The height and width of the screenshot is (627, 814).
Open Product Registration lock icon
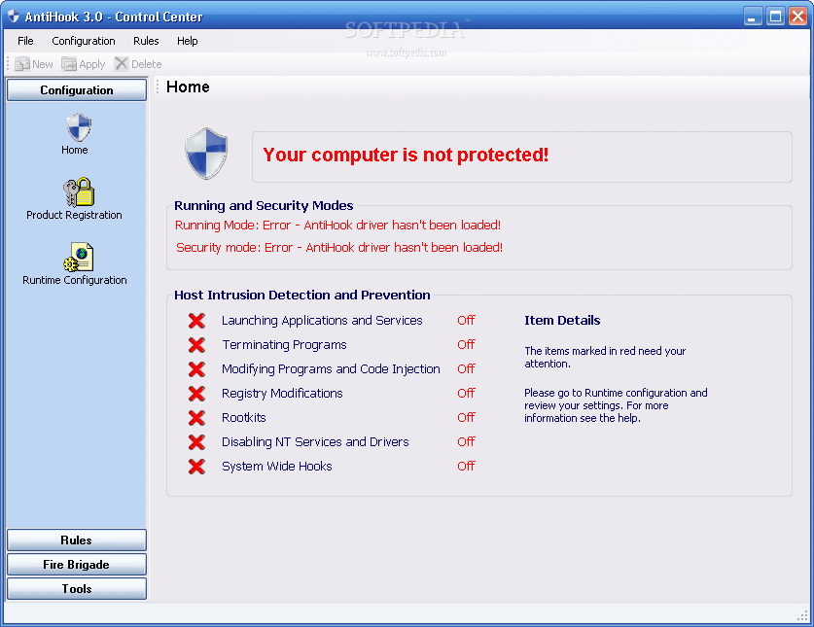point(79,192)
